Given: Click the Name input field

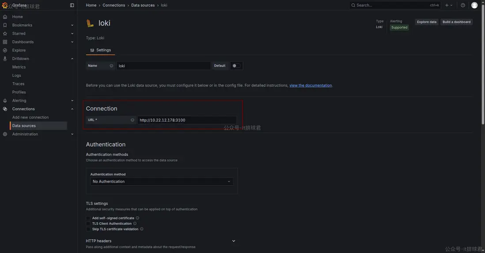Looking at the screenshot, I should (x=163, y=66).
